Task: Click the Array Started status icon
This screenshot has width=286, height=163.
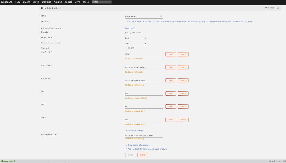Action: 2,161
